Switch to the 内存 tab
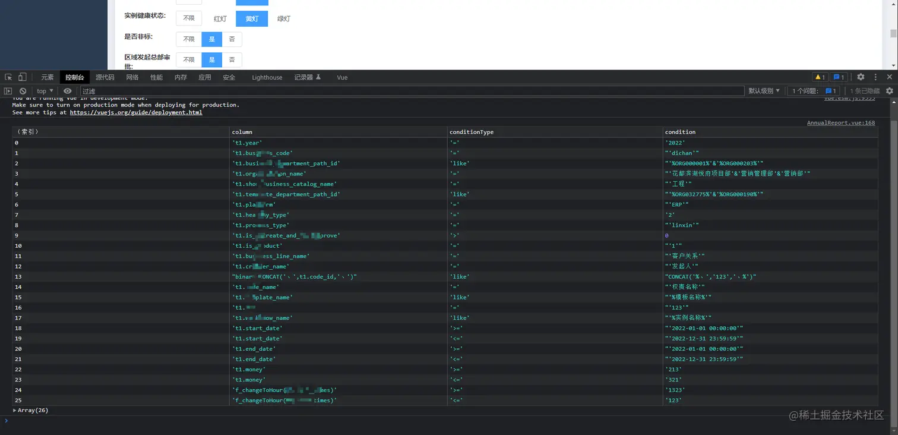898x435 pixels. click(181, 77)
